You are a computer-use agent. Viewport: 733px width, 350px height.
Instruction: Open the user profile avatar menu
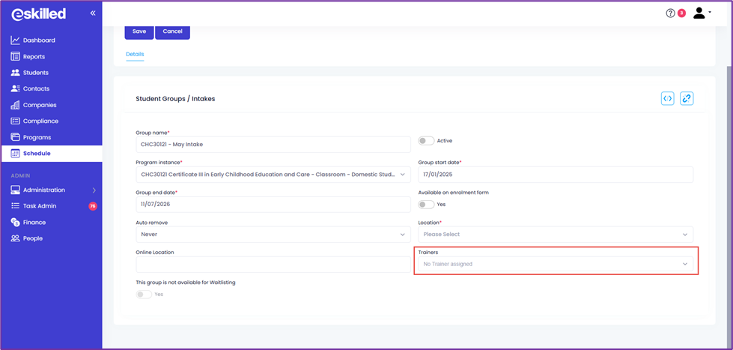point(702,13)
